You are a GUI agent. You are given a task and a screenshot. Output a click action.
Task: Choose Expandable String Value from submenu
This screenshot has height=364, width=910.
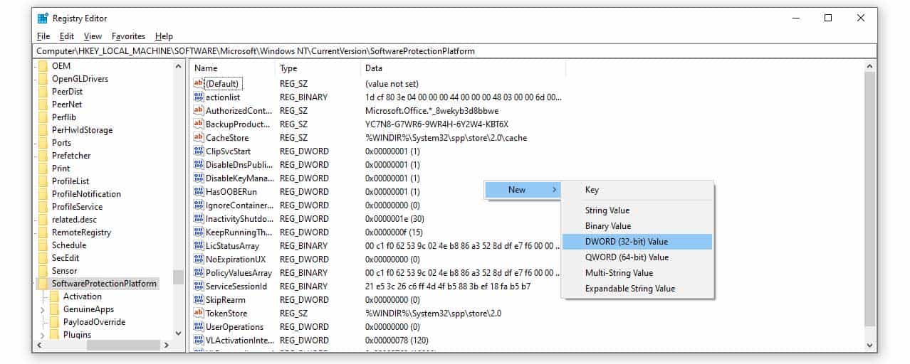coord(637,289)
